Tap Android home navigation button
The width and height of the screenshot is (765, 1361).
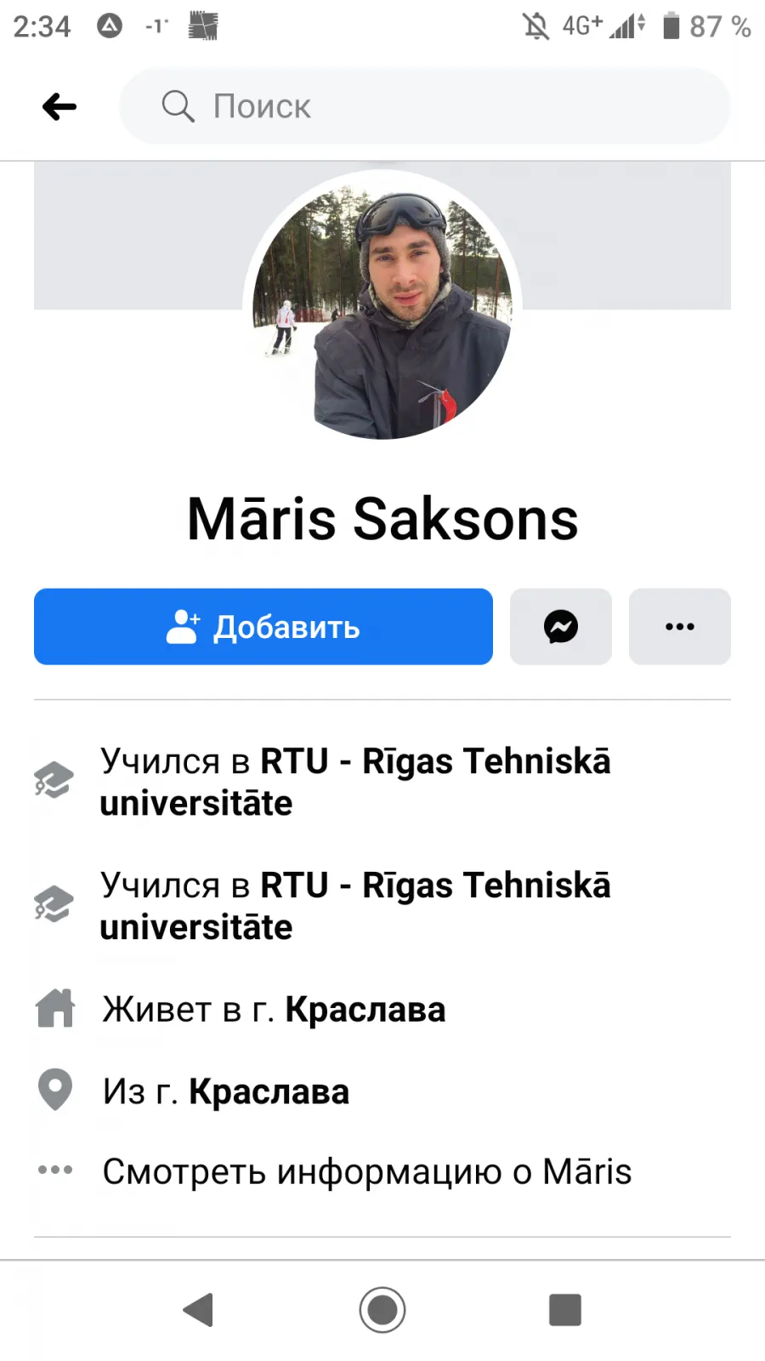382,1310
